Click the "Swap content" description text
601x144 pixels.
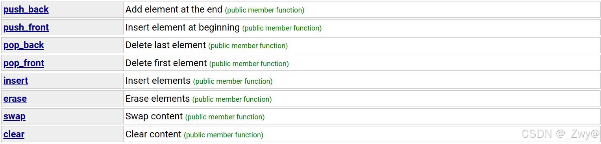pos(154,116)
